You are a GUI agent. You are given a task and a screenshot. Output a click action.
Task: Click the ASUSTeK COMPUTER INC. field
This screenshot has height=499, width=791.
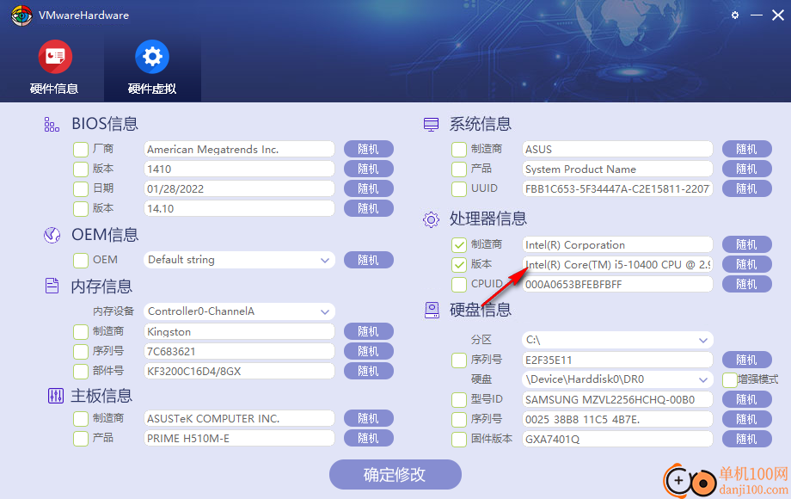tap(239, 419)
